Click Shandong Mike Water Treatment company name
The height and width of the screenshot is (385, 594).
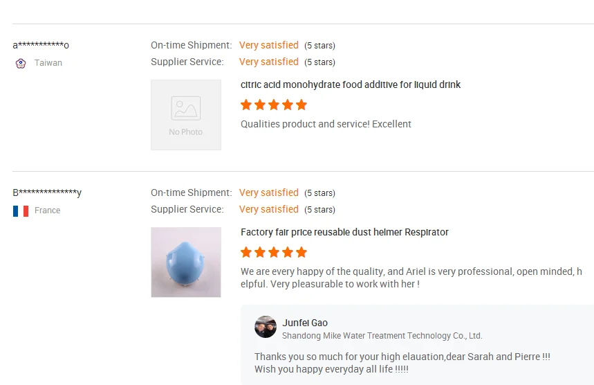click(x=382, y=336)
